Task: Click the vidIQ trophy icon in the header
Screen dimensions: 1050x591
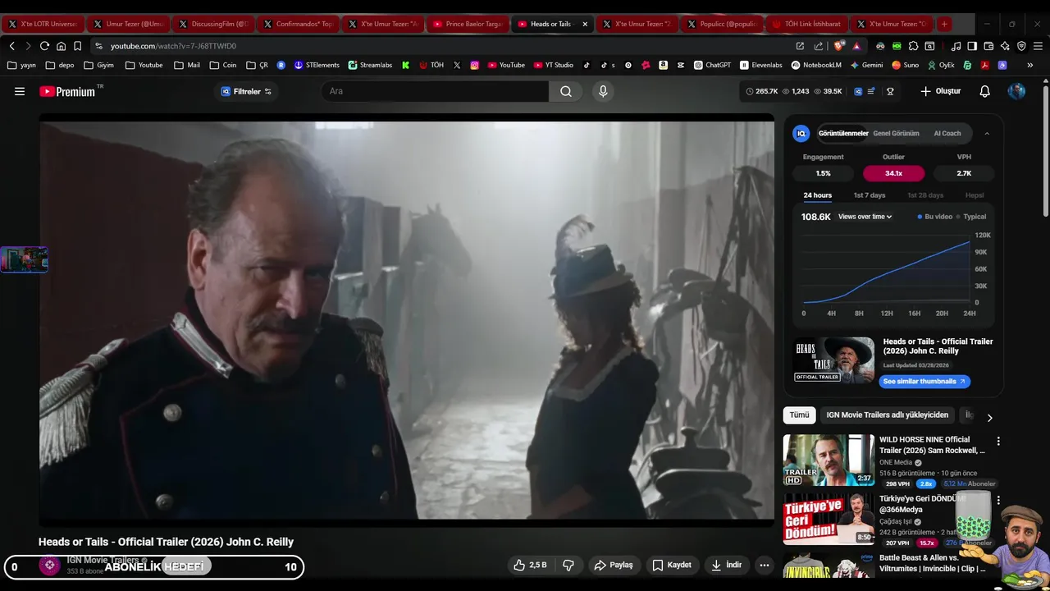Action: click(890, 91)
